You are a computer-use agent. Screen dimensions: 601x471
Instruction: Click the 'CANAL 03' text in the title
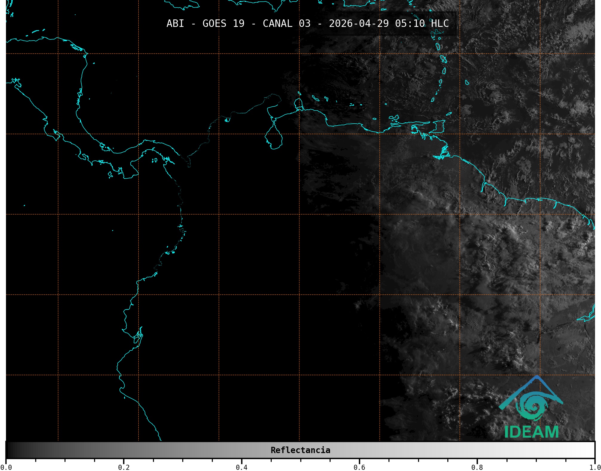[286, 24]
